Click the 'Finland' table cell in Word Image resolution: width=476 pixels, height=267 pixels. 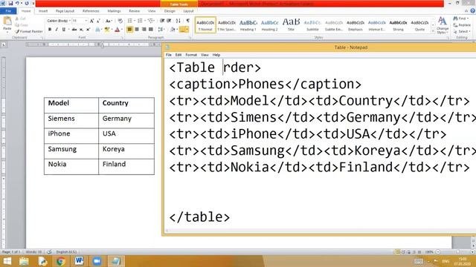tap(126, 166)
